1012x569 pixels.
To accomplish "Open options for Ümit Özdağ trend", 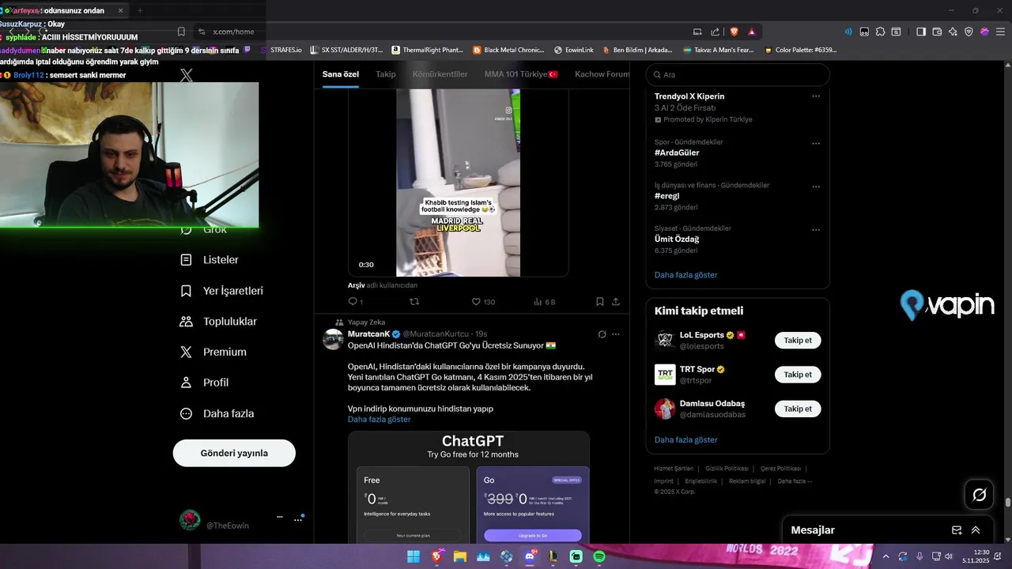I will click(816, 230).
